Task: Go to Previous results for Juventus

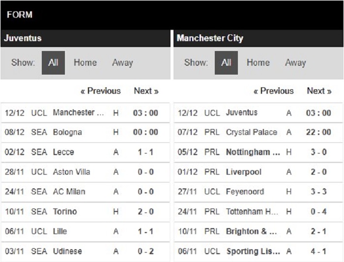Action: [101, 91]
